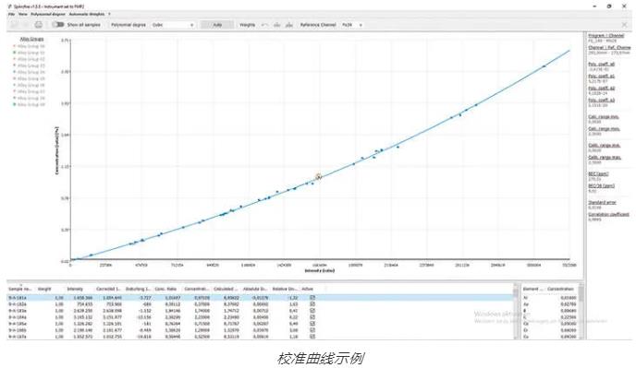Viewport: 636px width, 368px height.
Task: Toggle the Show all samples switch
Action: [58, 25]
